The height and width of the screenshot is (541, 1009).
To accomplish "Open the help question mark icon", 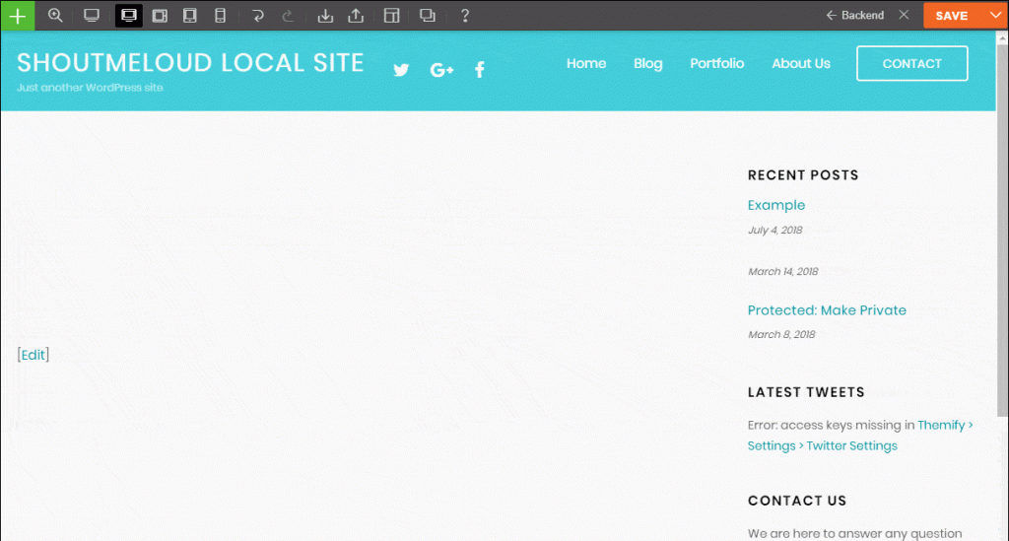I will pos(465,16).
